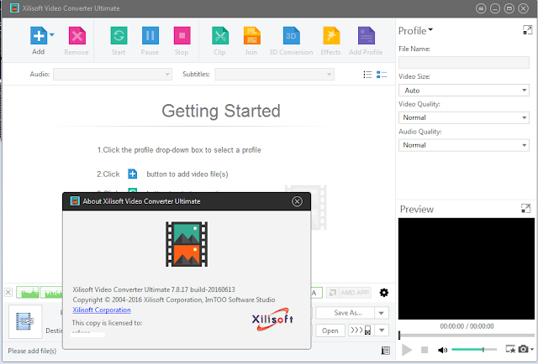Viewport: 538px width, 364px height.
Task: Play the preview video
Action: [x=407, y=350]
